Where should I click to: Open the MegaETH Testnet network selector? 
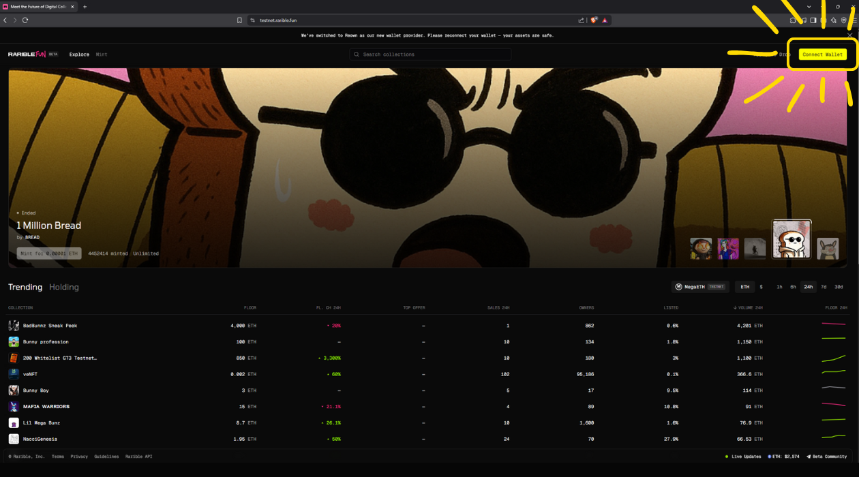tap(700, 287)
